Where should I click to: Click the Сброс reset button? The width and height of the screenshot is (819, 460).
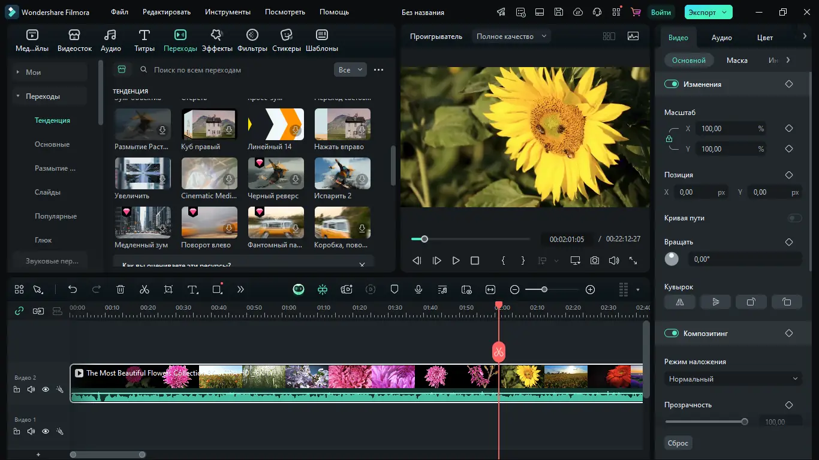click(x=678, y=443)
